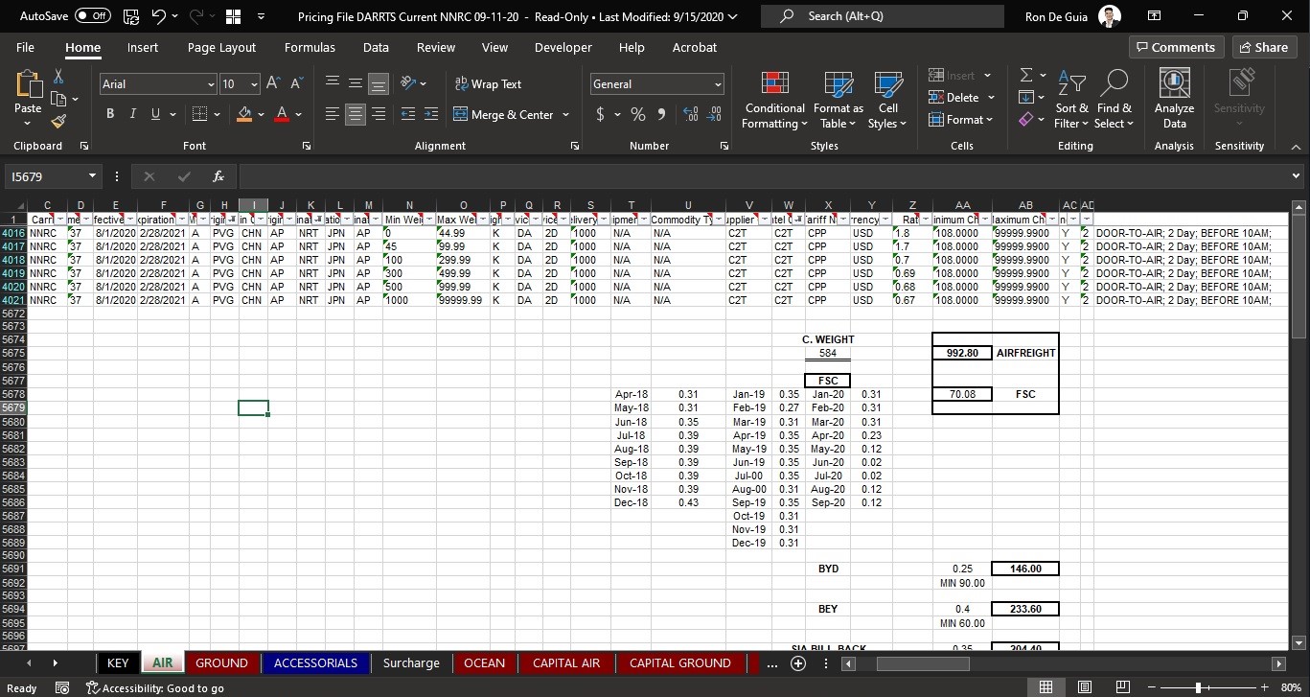Click the Cut scissors icon

coord(58,76)
